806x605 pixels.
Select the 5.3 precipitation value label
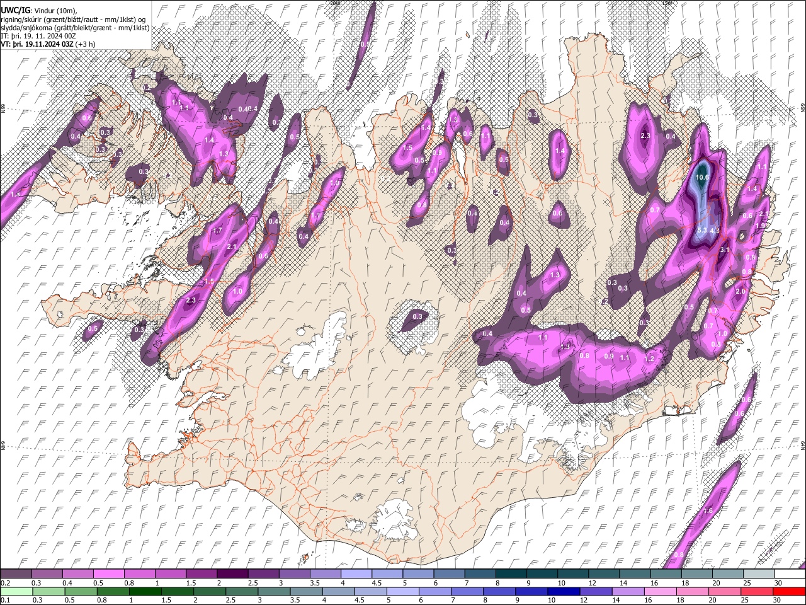(703, 231)
